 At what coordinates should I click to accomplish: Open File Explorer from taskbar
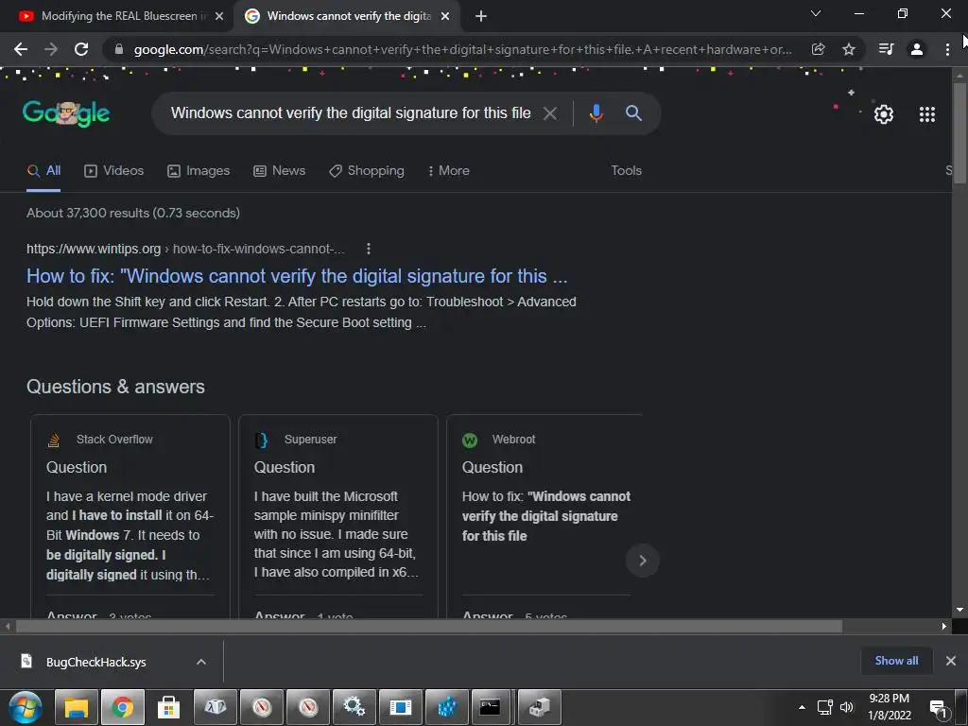[77, 707]
